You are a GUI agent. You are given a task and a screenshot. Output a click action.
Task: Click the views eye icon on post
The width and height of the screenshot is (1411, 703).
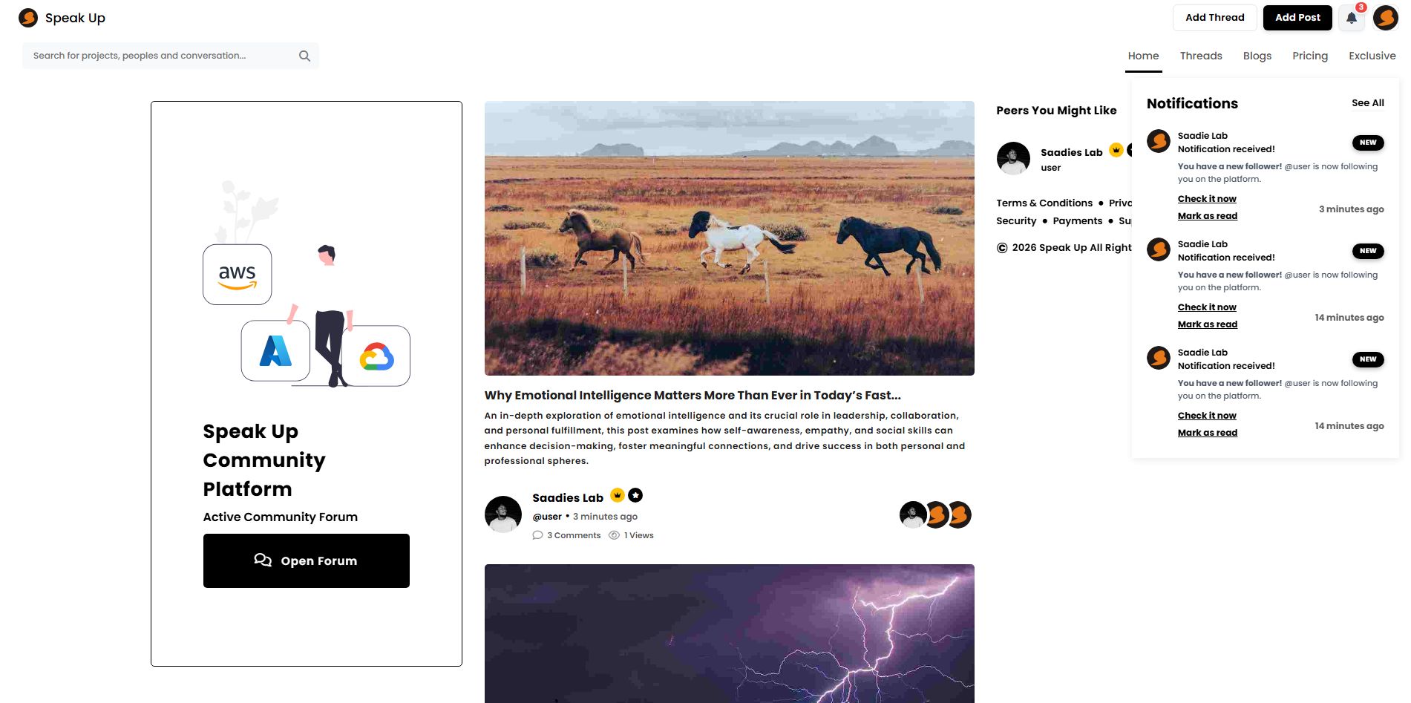click(x=614, y=535)
